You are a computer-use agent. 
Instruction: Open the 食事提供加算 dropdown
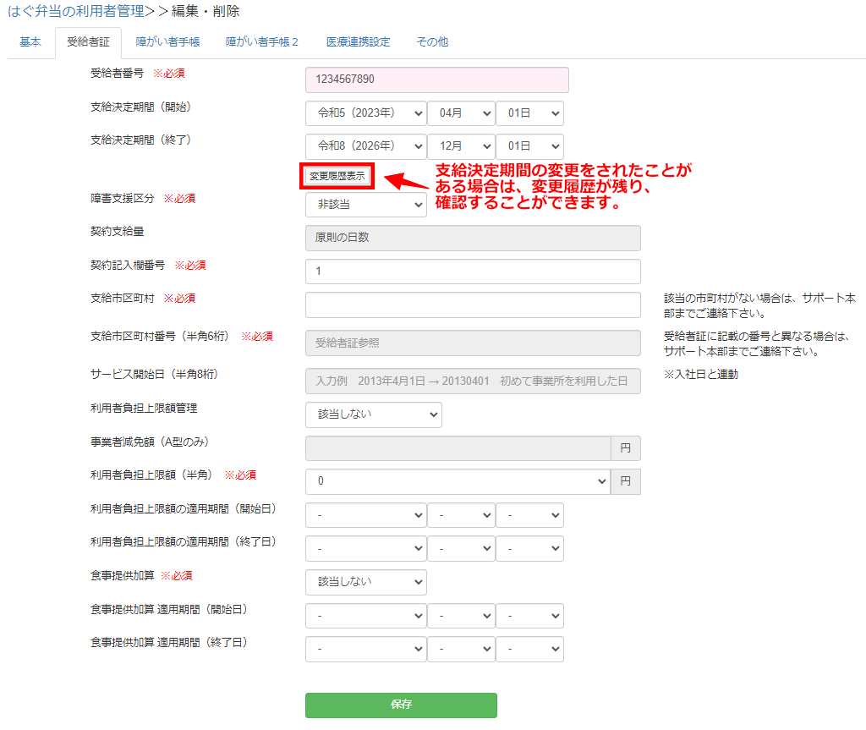(x=365, y=582)
